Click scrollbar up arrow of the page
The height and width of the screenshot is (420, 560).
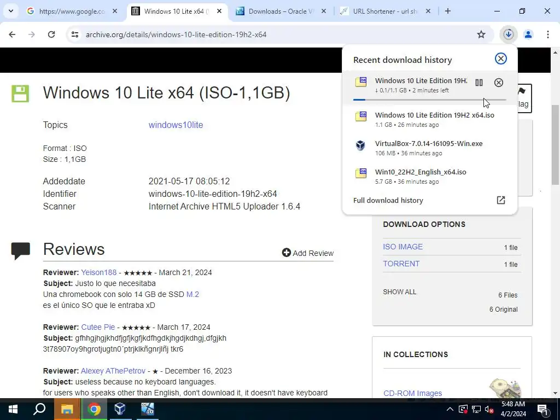click(x=555, y=52)
